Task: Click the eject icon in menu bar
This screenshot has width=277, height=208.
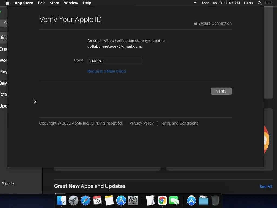Action: (195, 3)
